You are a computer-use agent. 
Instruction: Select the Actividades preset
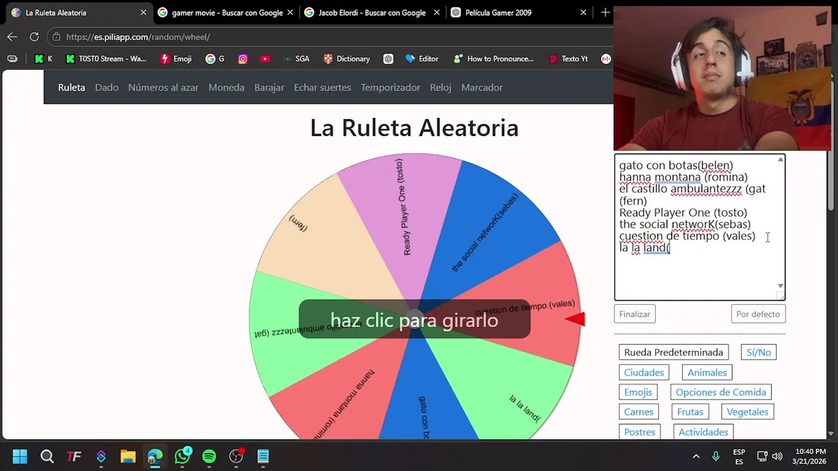point(704,432)
